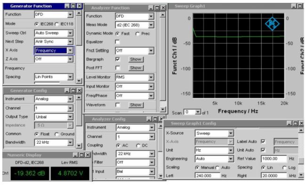Toggle the Bargraph checkbox
The width and height of the screenshot is (307, 185).
click(117, 59)
